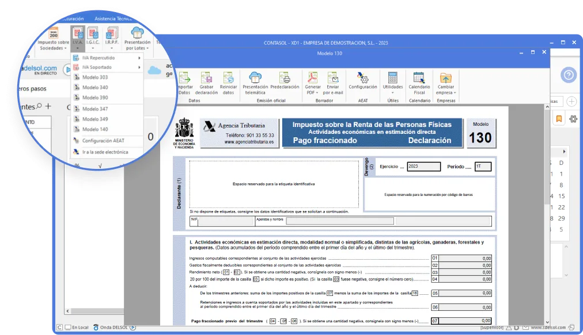The height and width of the screenshot is (335, 583).
Task: Click the Grabar declaración icon
Action: click(x=206, y=78)
